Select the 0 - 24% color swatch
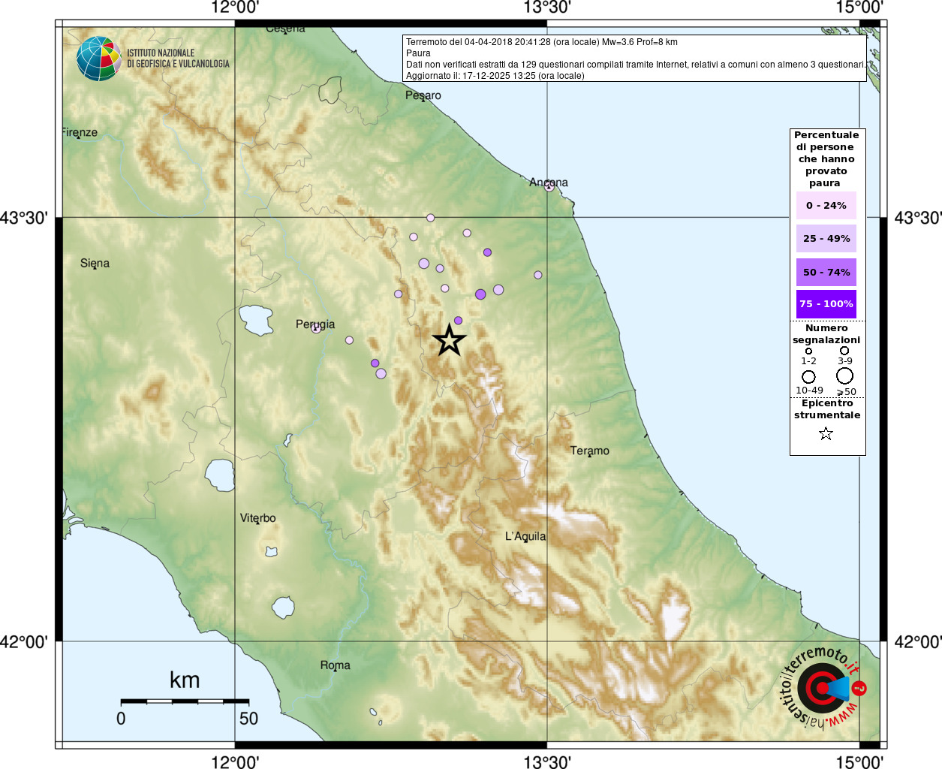 [826, 205]
